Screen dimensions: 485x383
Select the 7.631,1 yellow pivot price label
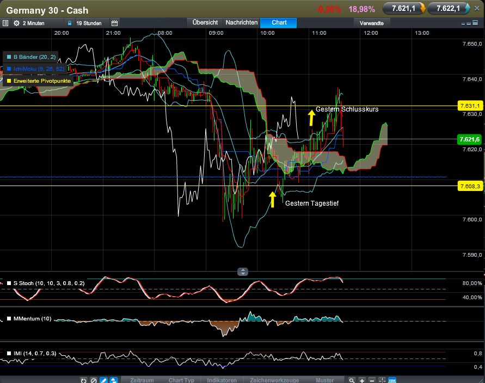tap(470, 106)
